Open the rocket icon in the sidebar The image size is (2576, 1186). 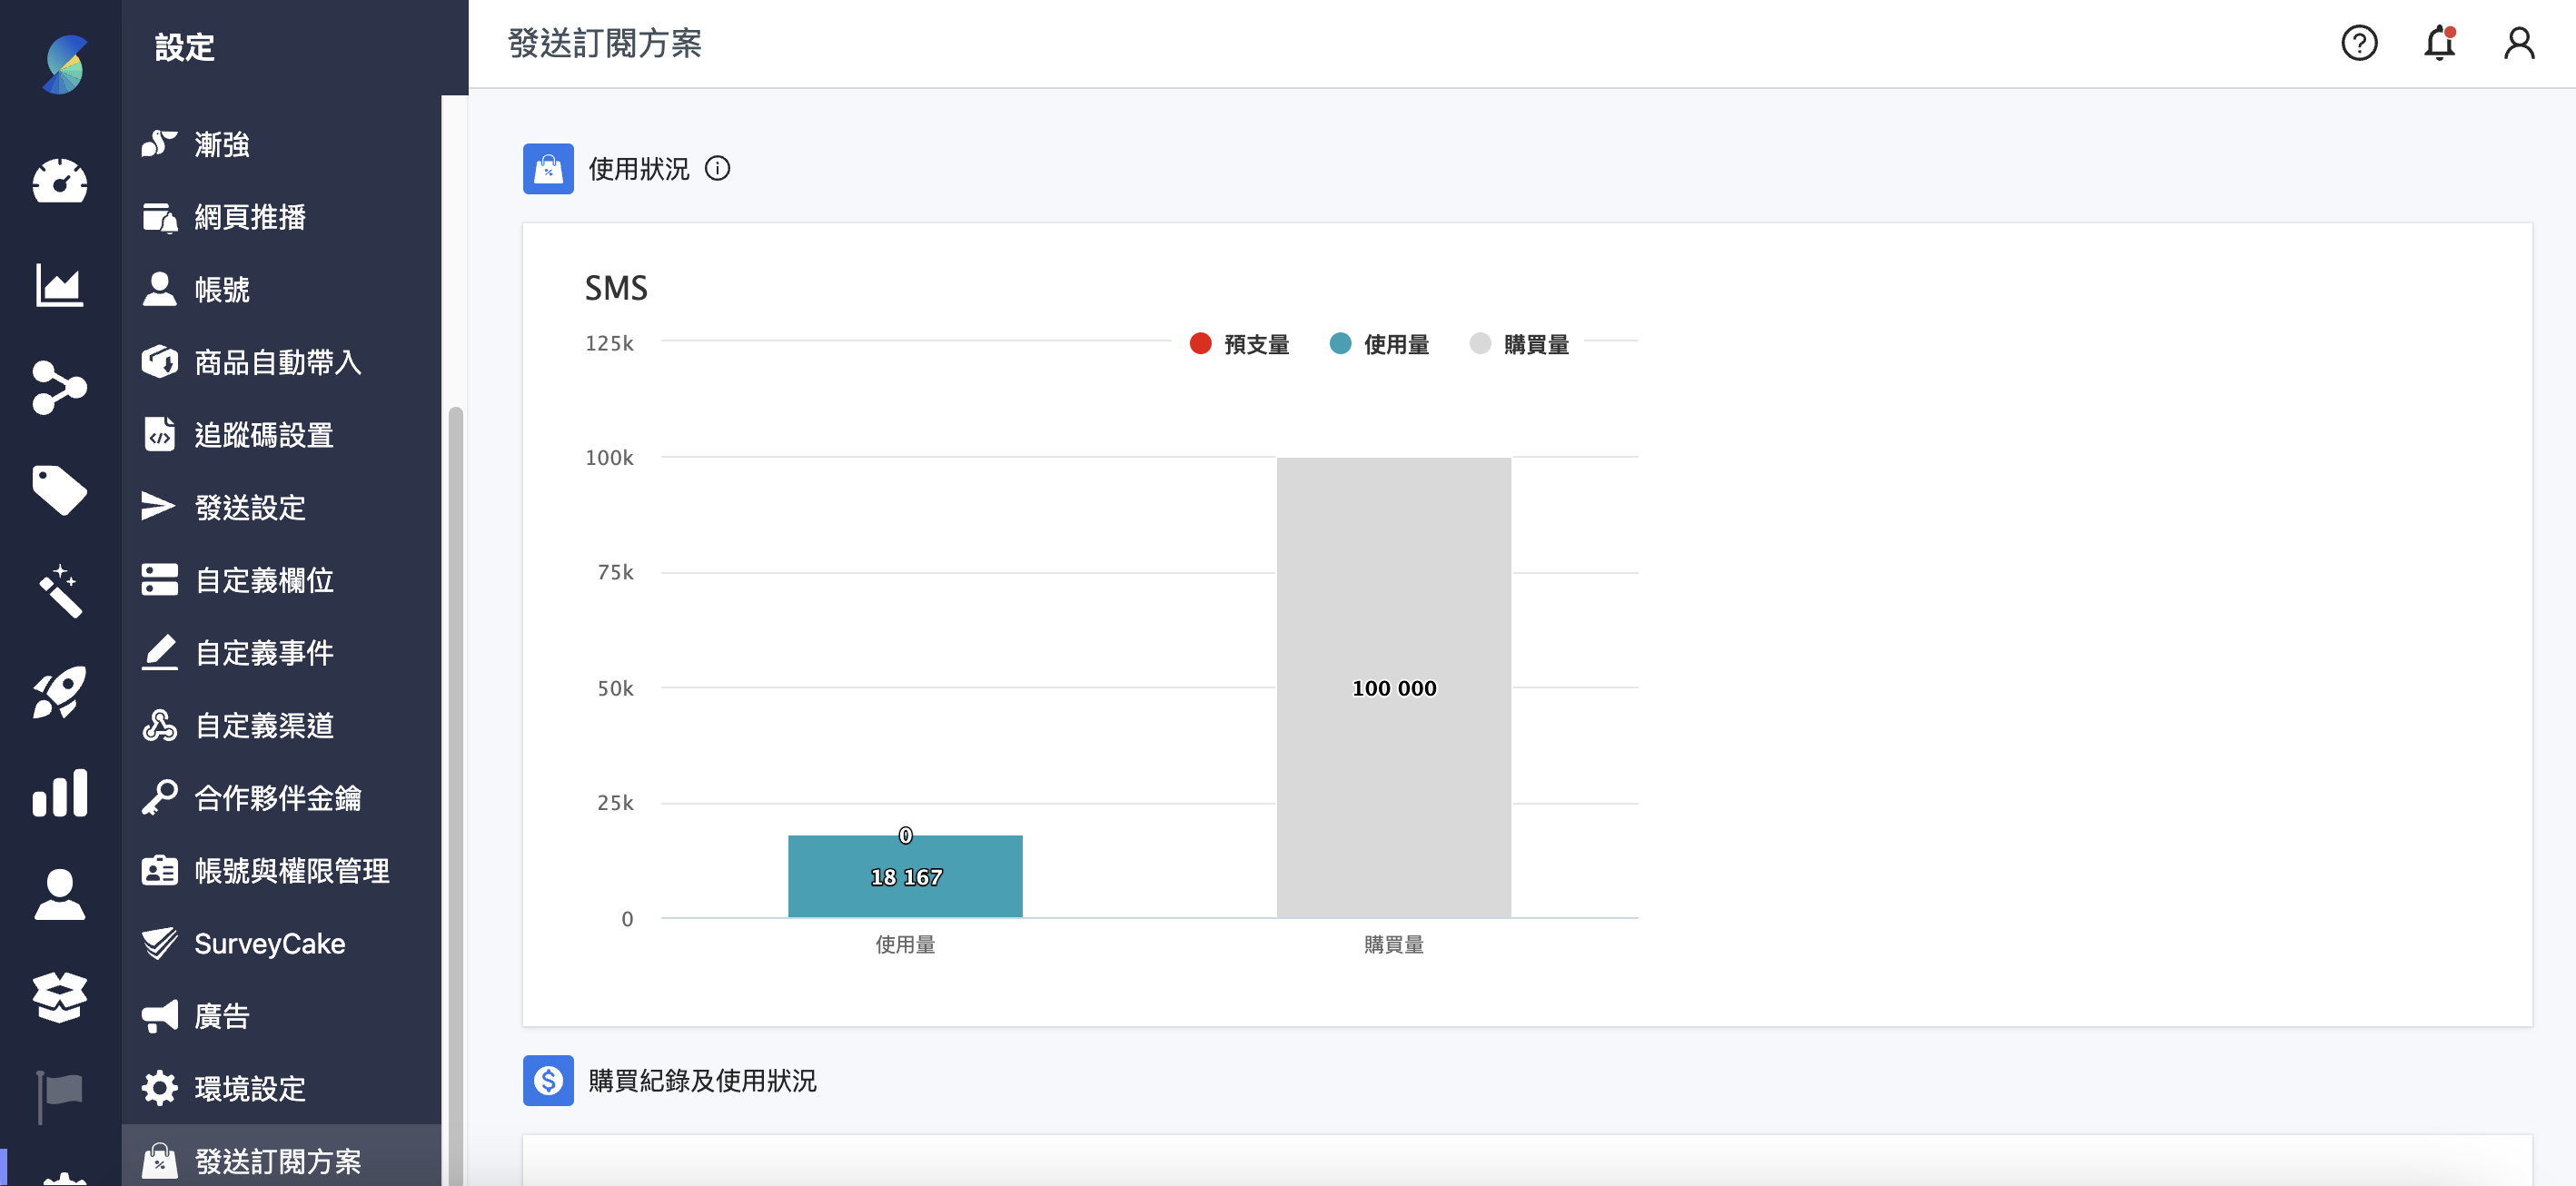pyautogui.click(x=59, y=692)
